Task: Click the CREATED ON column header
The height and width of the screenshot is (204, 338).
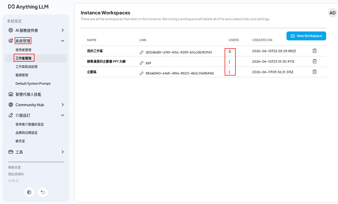Action: [262, 40]
